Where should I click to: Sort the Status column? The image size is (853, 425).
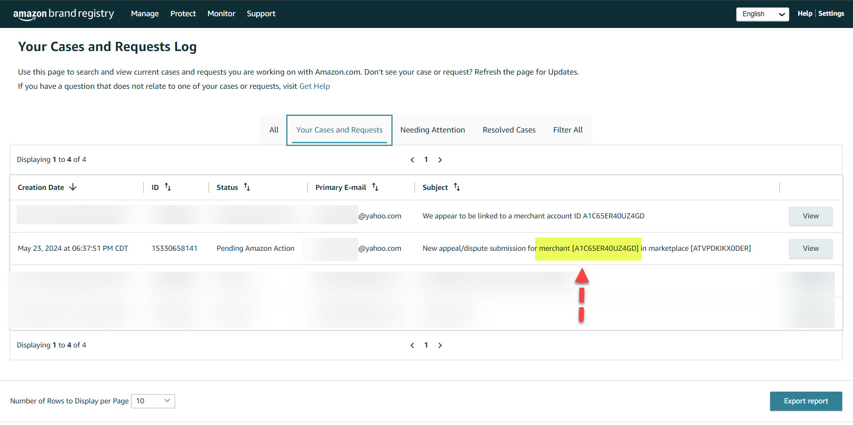pyautogui.click(x=247, y=187)
